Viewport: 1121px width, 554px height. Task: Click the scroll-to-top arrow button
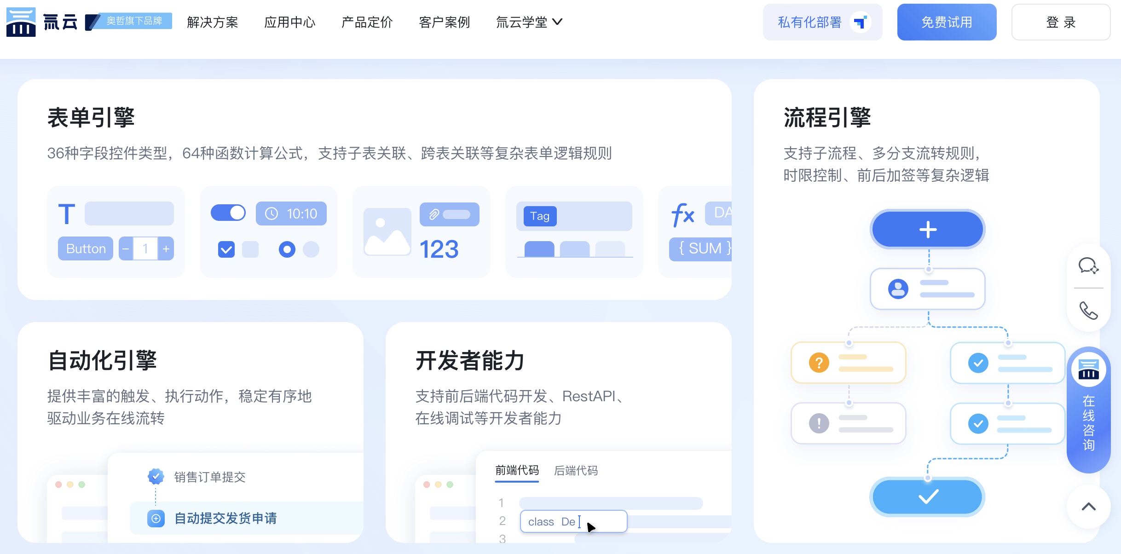click(1088, 507)
